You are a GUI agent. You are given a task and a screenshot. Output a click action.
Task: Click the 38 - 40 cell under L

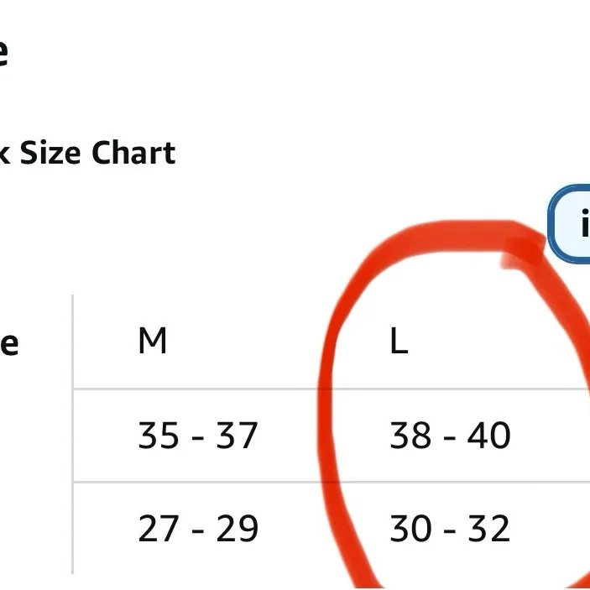pos(450,436)
